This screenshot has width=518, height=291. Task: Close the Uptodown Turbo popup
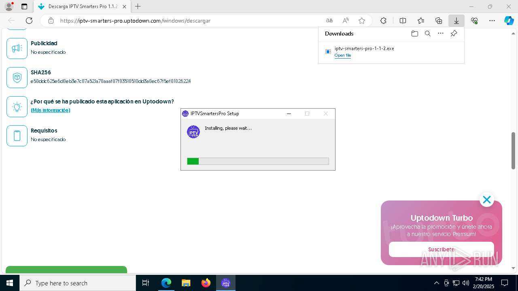[x=487, y=200]
